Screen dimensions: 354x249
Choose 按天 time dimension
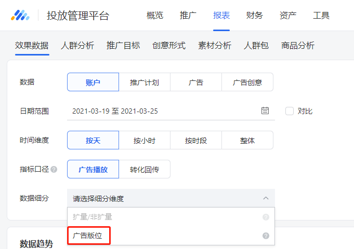point(93,140)
